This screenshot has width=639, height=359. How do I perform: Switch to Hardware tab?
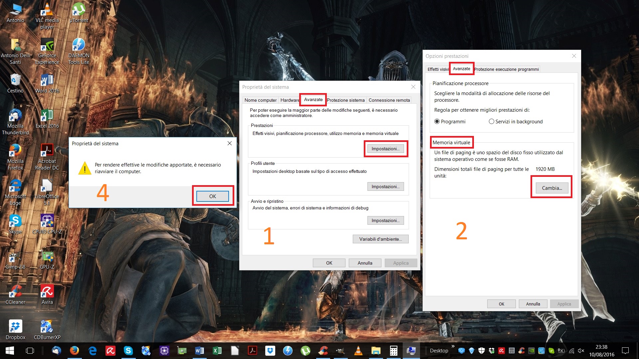coord(290,100)
